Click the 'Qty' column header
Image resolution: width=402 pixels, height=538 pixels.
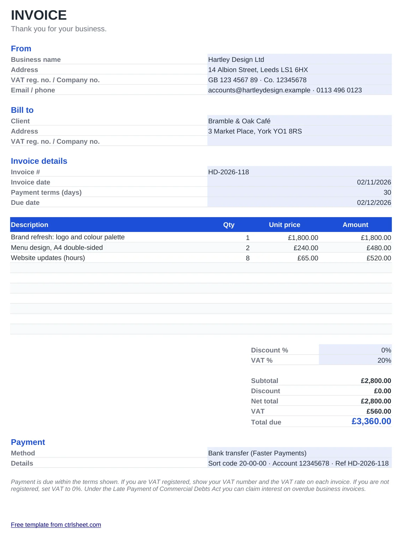pos(229,225)
